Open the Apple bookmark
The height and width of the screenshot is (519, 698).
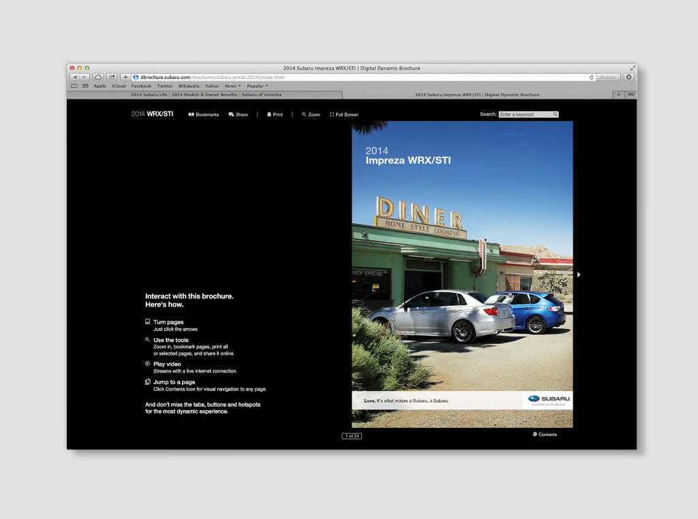coord(100,86)
